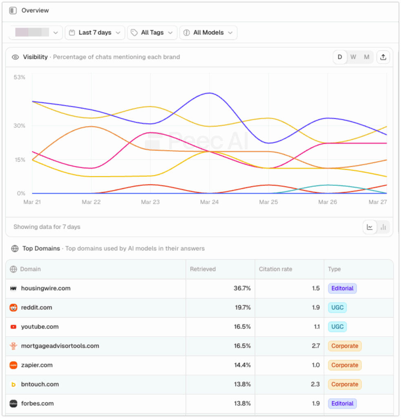
Task: Open the brand selector dropdown
Action: (x=35, y=33)
